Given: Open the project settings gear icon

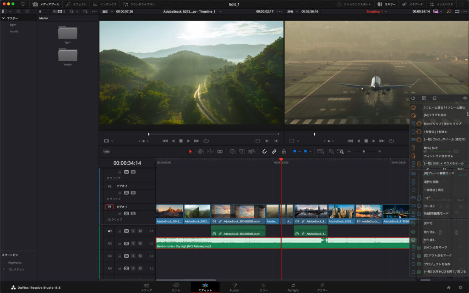Looking at the screenshot, I should click(461, 288).
